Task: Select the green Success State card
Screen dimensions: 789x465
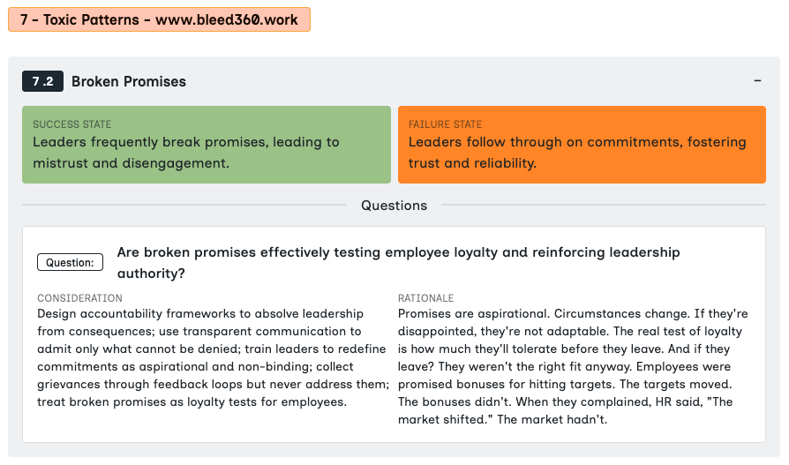Action: 207,145
